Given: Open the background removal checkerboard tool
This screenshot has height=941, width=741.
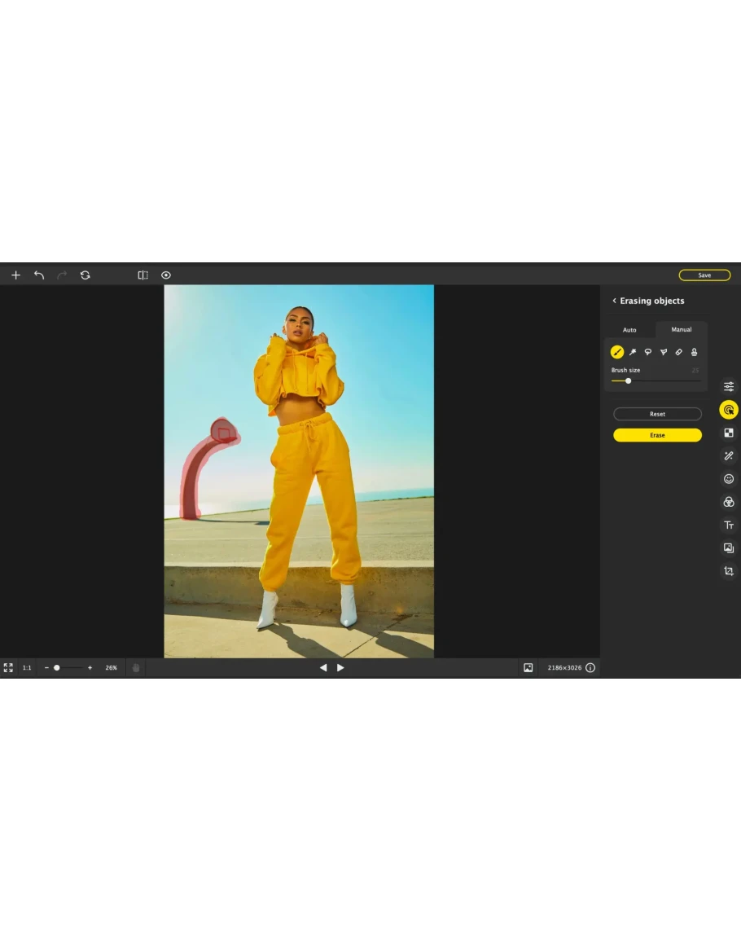Looking at the screenshot, I should 729,433.
